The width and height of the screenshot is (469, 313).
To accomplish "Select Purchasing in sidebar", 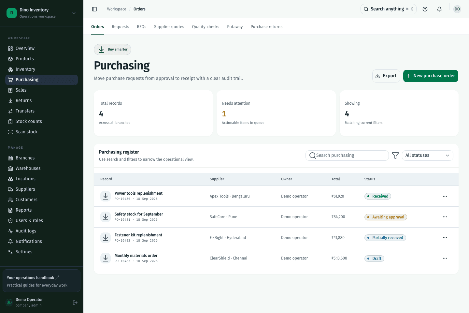I will click(41, 80).
